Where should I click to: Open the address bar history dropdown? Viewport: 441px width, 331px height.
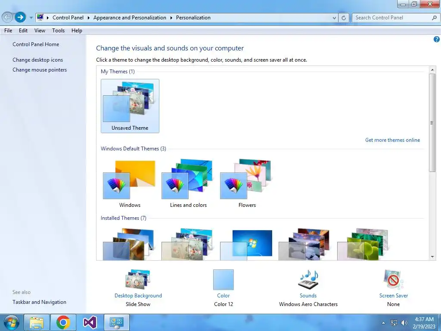334,18
